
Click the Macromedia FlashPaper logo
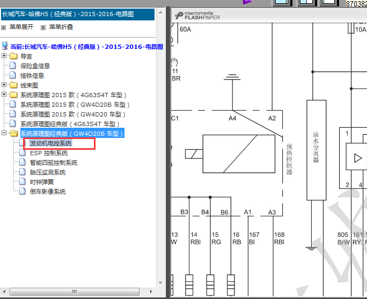(x=197, y=16)
